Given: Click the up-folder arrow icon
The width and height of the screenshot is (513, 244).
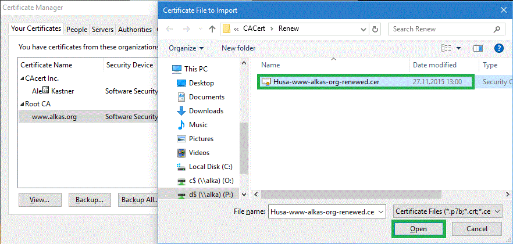Looking at the screenshot, I should 212,28.
